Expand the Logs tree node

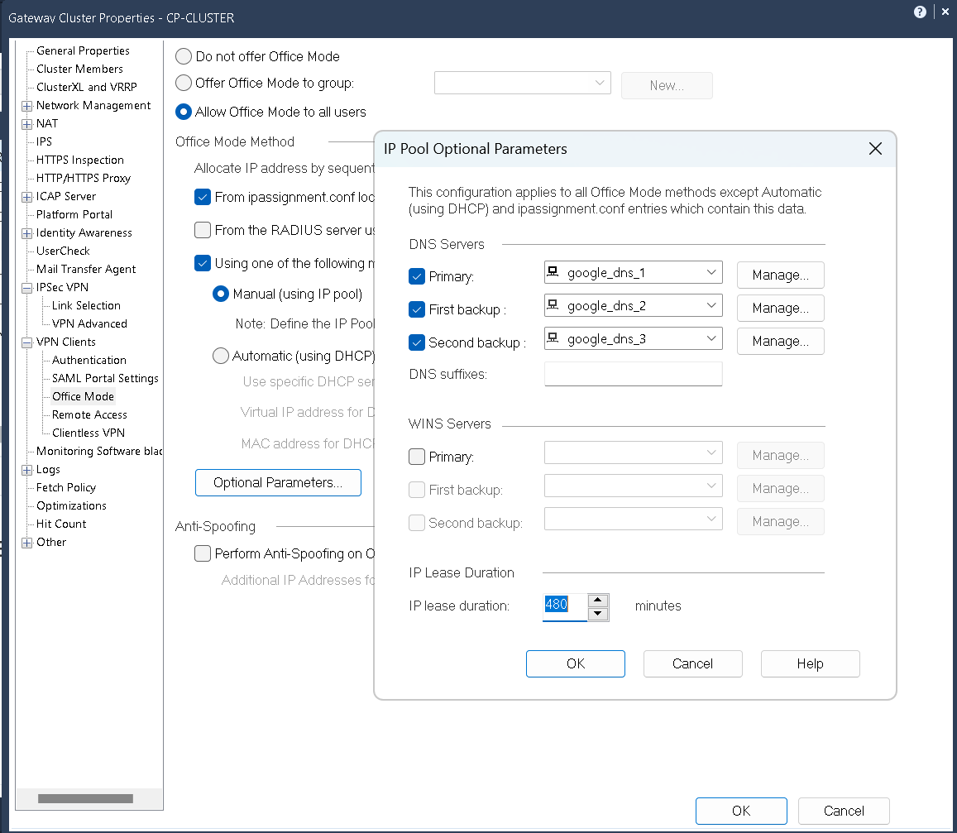(x=27, y=470)
